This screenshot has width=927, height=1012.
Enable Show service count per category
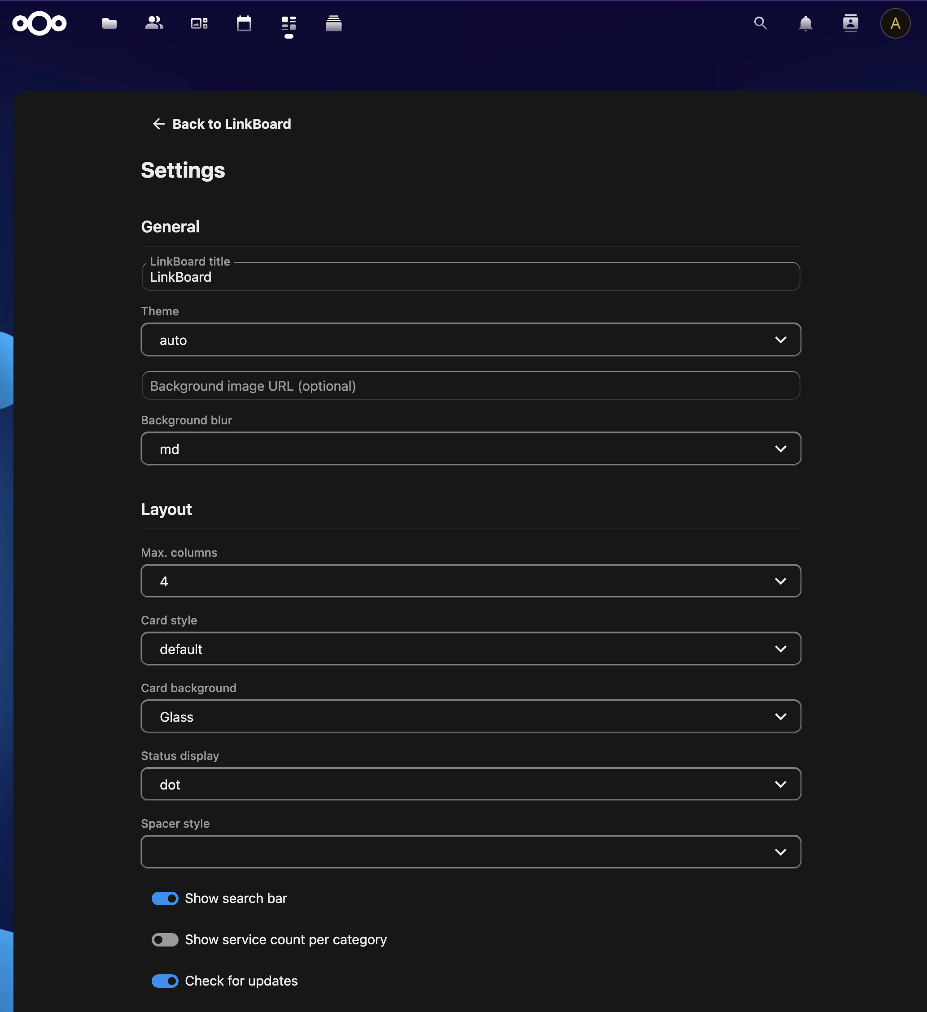(x=165, y=940)
